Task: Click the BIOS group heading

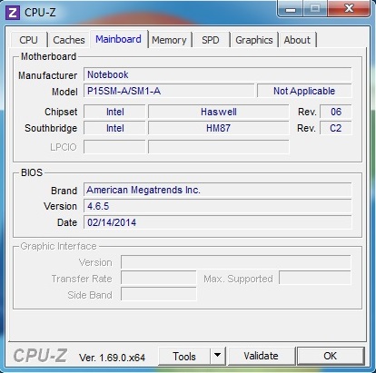Action: (x=32, y=172)
